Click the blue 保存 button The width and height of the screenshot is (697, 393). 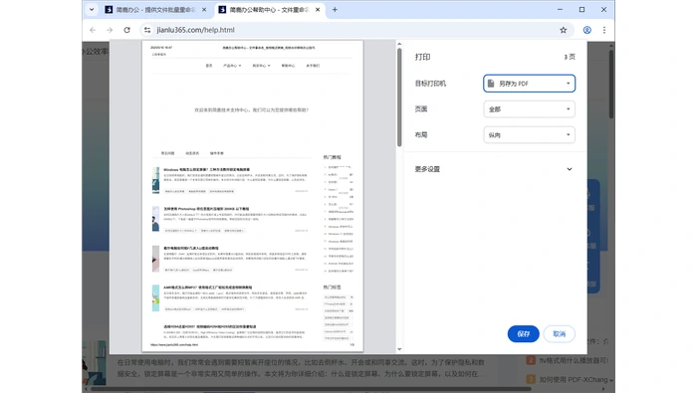(523, 334)
